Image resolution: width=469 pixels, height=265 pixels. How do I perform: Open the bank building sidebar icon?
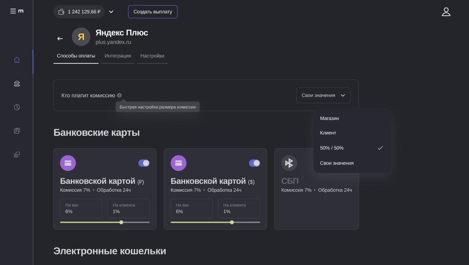[17, 83]
